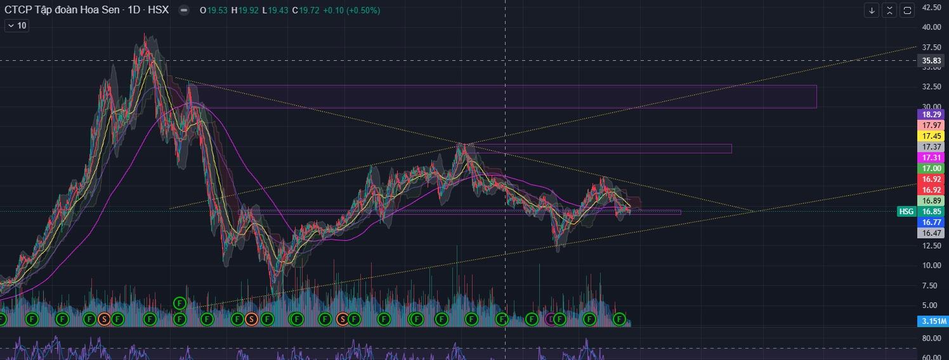Click the yellow 17.45 price label

pos(931,136)
